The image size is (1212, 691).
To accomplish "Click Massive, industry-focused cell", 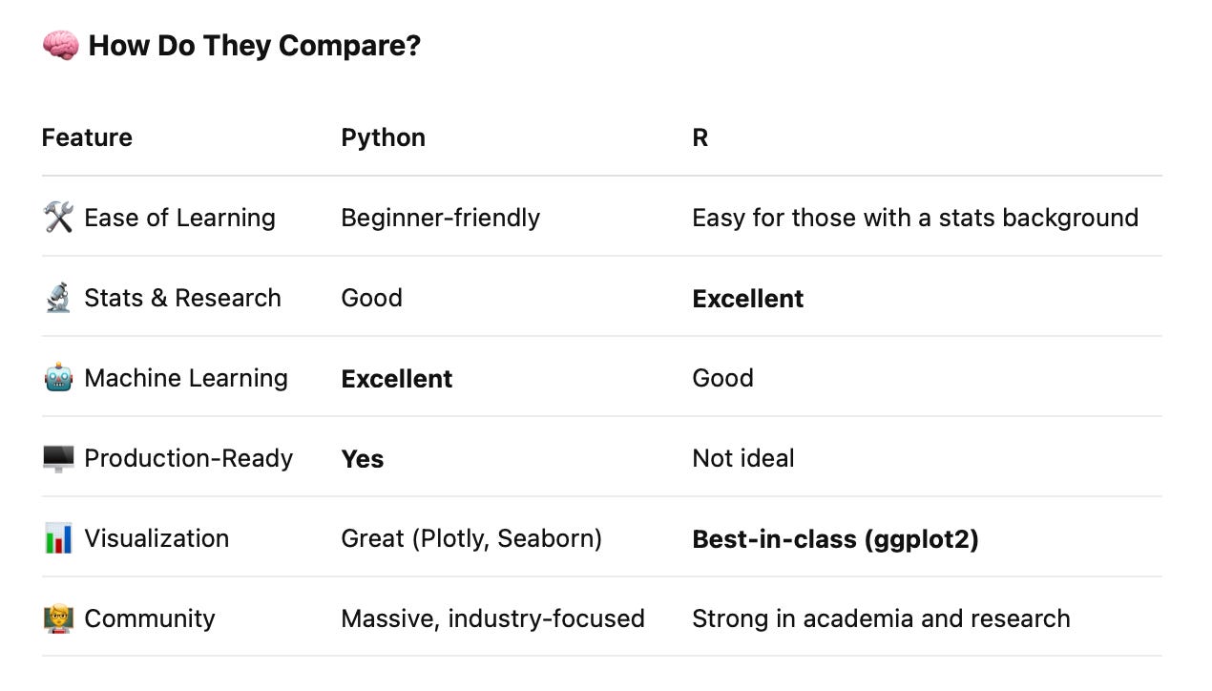I will coord(492,618).
